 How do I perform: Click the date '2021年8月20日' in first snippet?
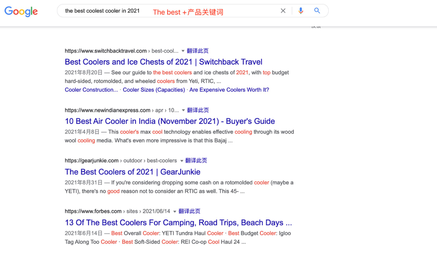pyautogui.click(x=83, y=72)
